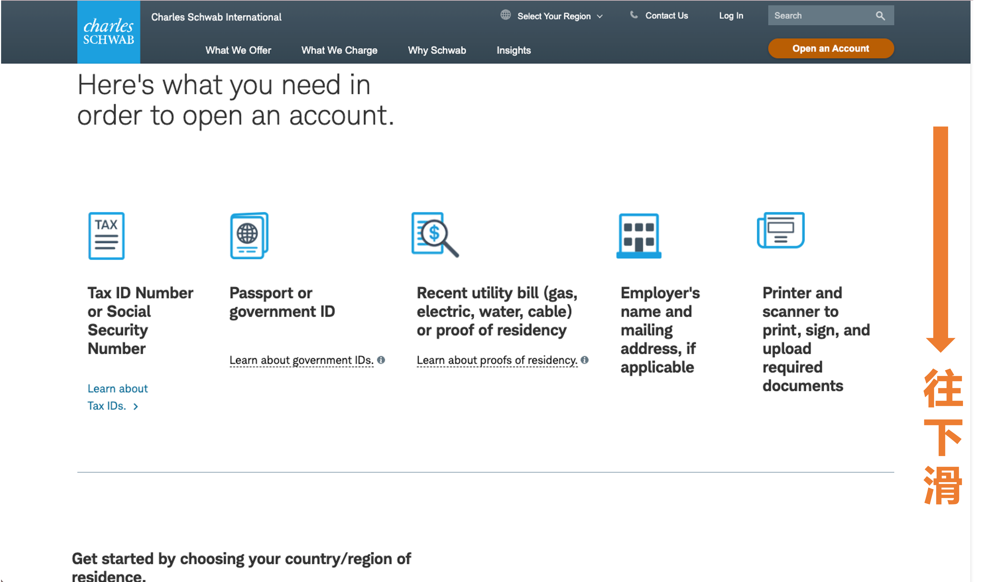Viewport: 988px width, 582px height.
Task: Click chevron arrow after Tax IDs link
Action: click(x=136, y=407)
